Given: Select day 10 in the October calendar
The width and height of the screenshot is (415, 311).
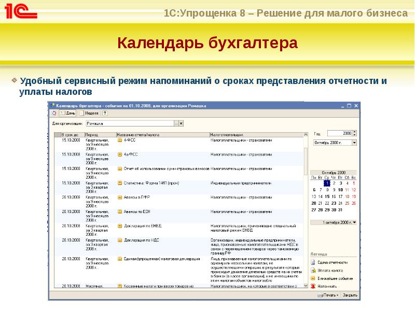Looking at the screenshot, I should 340,190.
